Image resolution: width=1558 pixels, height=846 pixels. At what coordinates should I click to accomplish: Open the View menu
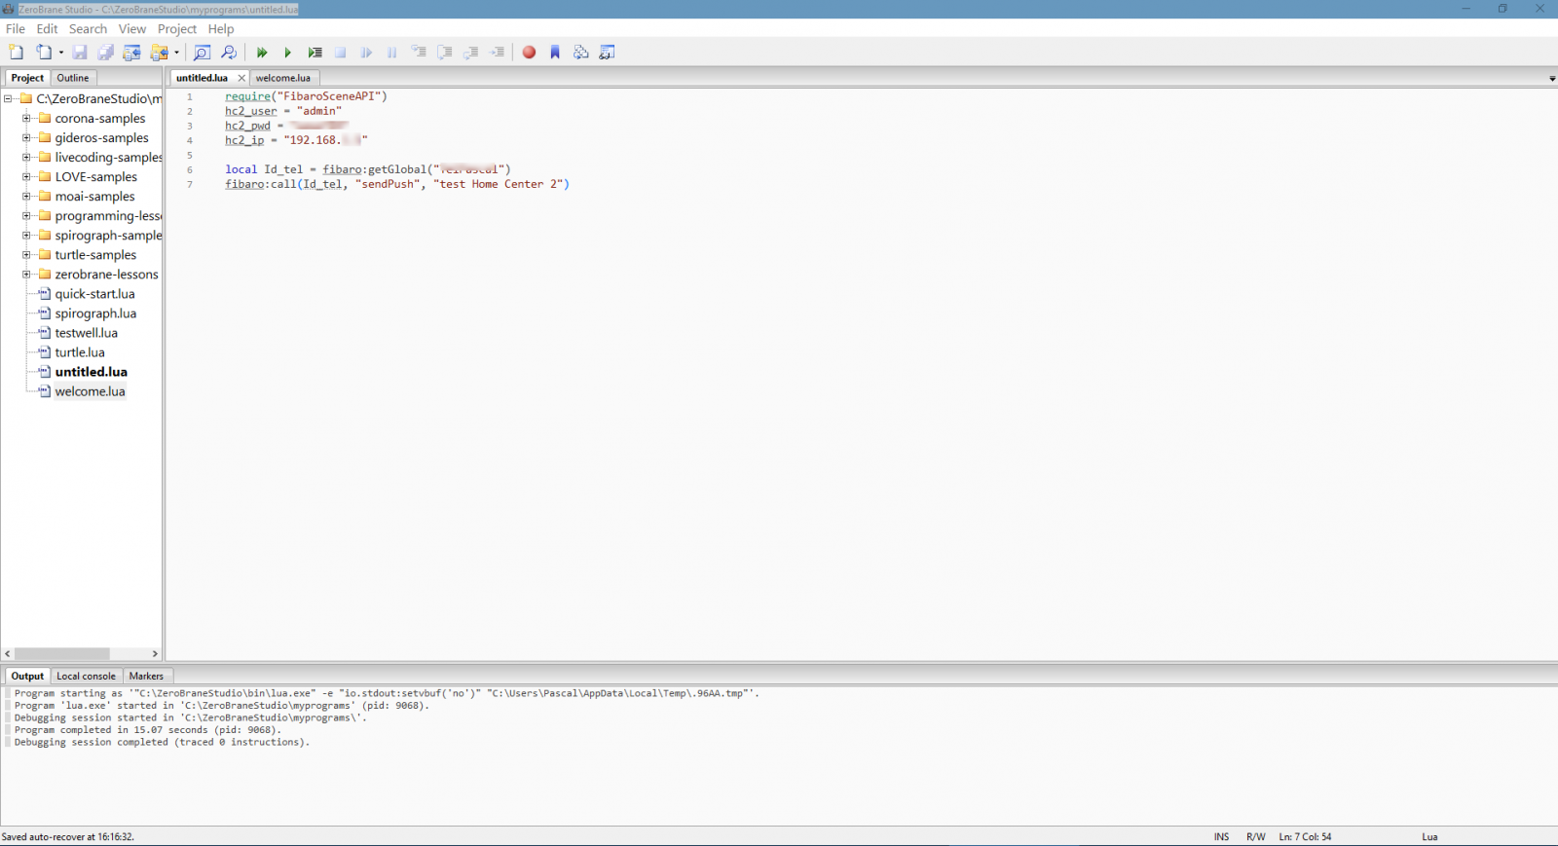coord(132,29)
